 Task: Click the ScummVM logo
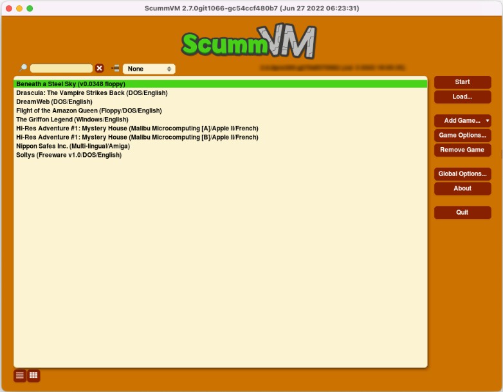(249, 42)
